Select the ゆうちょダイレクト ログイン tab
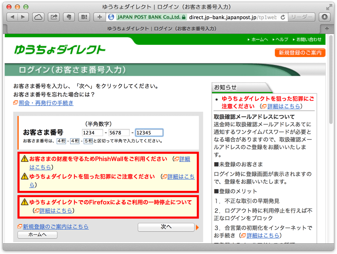The width and height of the screenshot is (337, 254). pyautogui.click(x=162, y=29)
